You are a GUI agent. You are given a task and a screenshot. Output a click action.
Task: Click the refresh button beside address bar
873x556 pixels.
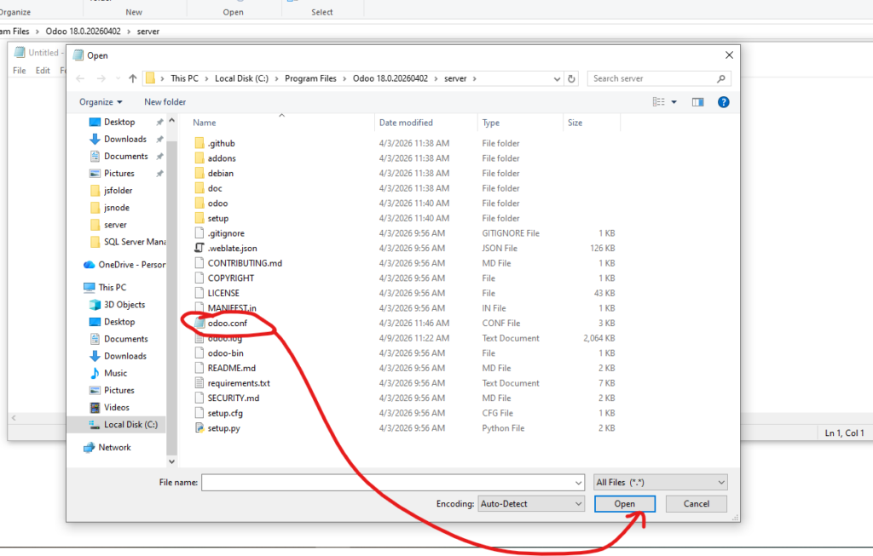pyautogui.click(x=571, y=78)
